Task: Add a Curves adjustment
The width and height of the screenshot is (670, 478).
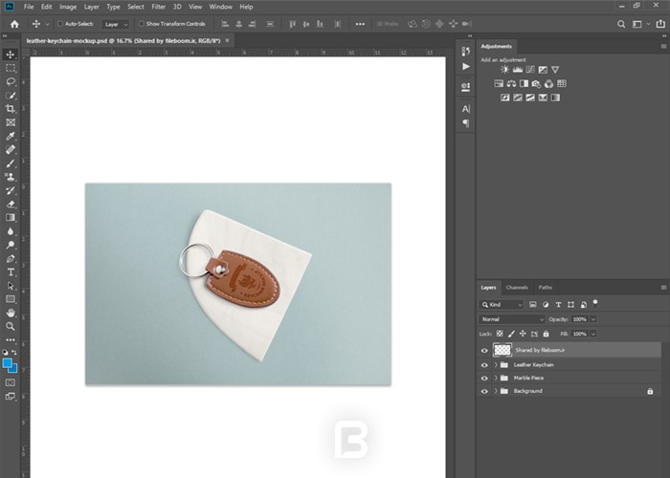Action: 530,70
